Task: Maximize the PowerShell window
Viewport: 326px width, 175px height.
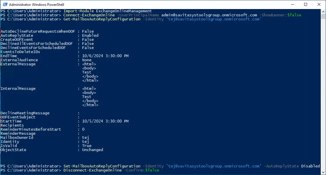Action: pos(306,4)
